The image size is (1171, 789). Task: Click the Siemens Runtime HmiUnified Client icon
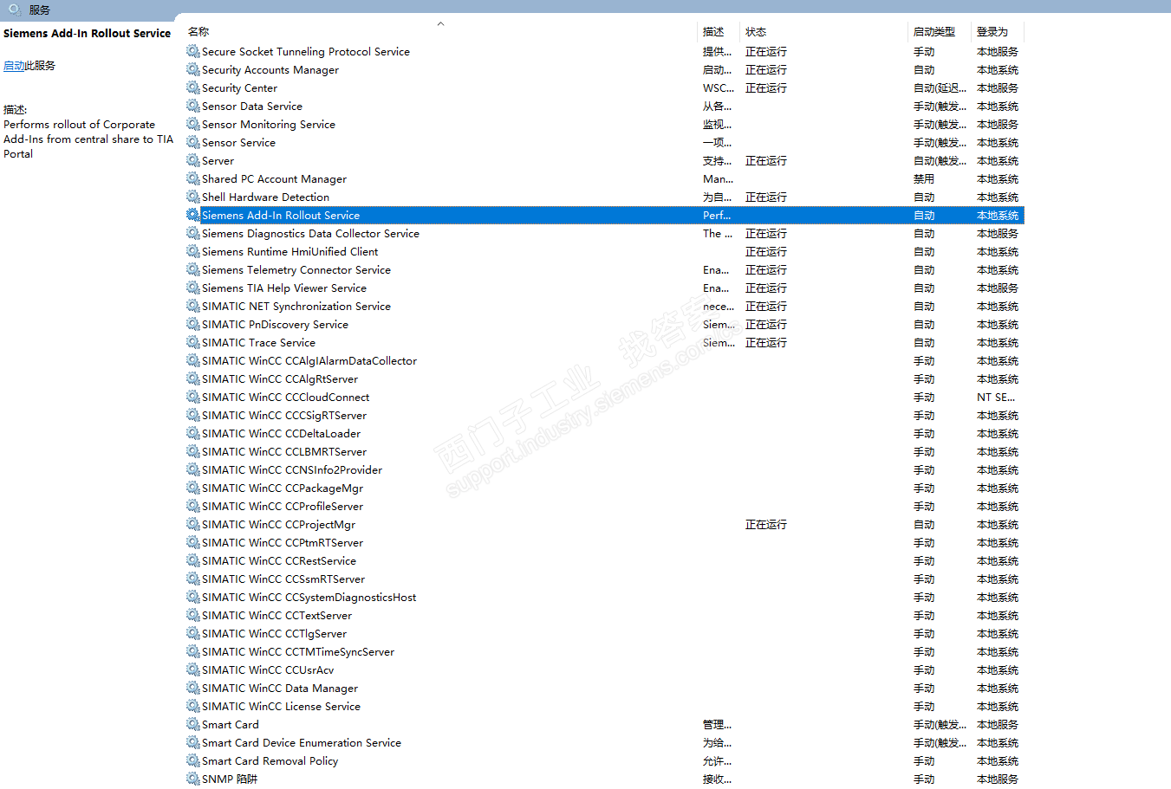(192, 252)
